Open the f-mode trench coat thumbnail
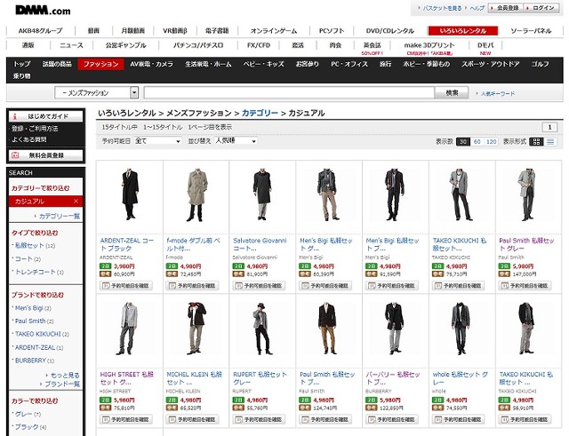The height and width of the screenshot is (436, 569). (x=196, y=195)
